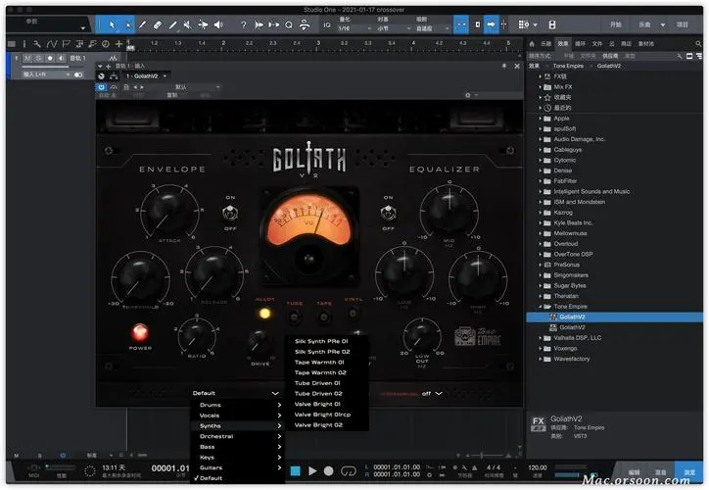The height and width of the screenshot is (490, 709).
Task: Close the plugin window with X
Action: pos(517,66)
